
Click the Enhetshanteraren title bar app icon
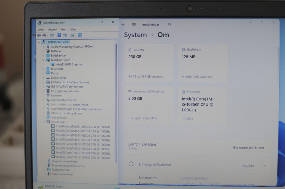pyautogui.click(x=39, y=23)
